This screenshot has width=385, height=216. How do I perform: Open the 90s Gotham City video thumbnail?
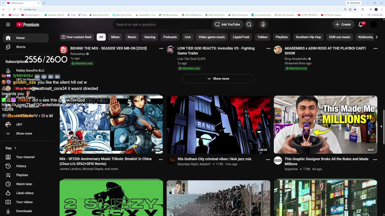click(x=218, y=124)
